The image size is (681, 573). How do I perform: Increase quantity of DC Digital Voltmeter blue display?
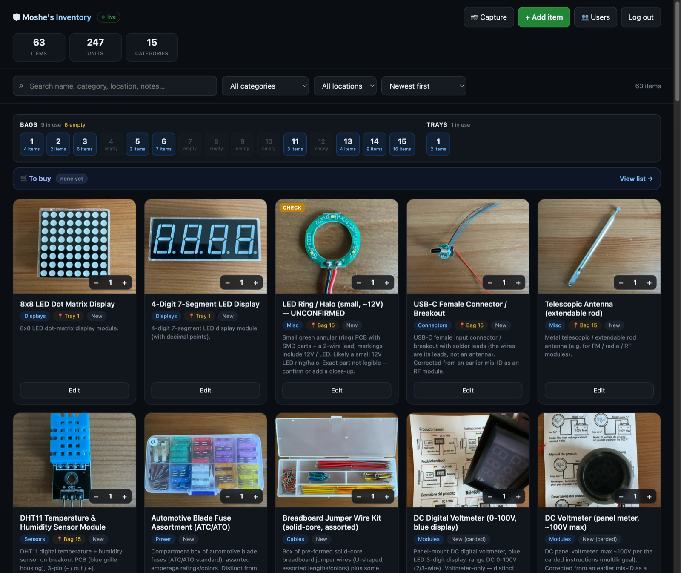pyautogui.click(x=518, y=497)
